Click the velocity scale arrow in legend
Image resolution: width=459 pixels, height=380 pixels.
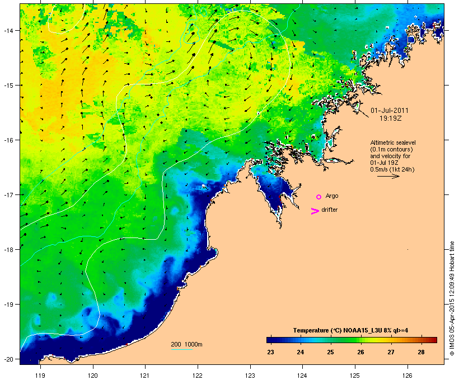click(388, 176)
